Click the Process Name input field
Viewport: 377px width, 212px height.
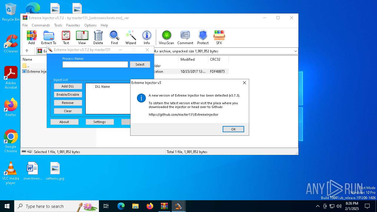(95, 64)
